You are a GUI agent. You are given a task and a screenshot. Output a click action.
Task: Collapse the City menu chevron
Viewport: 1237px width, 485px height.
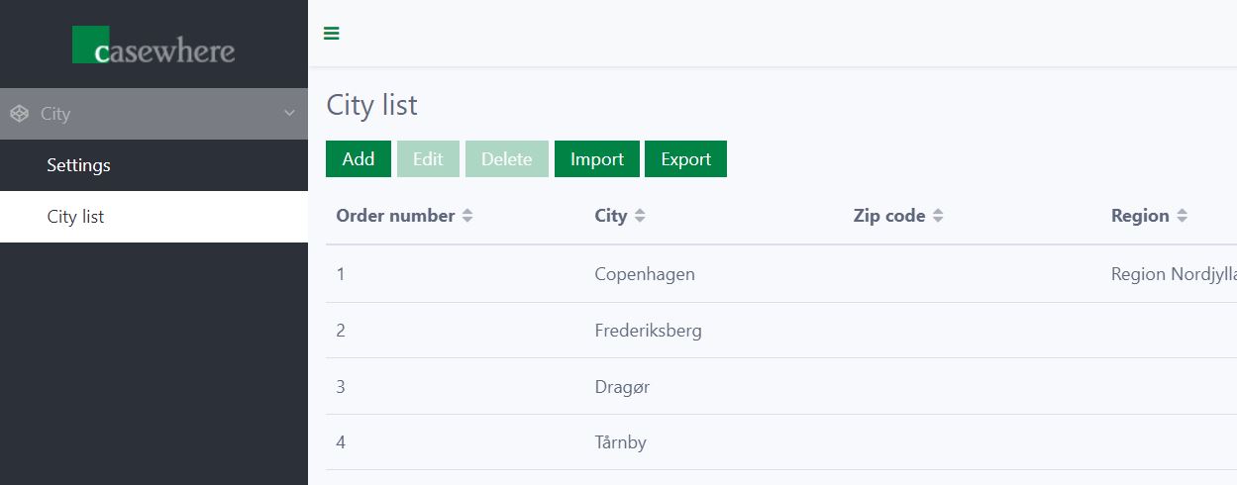pyautogui.click(x=289, y=114)
